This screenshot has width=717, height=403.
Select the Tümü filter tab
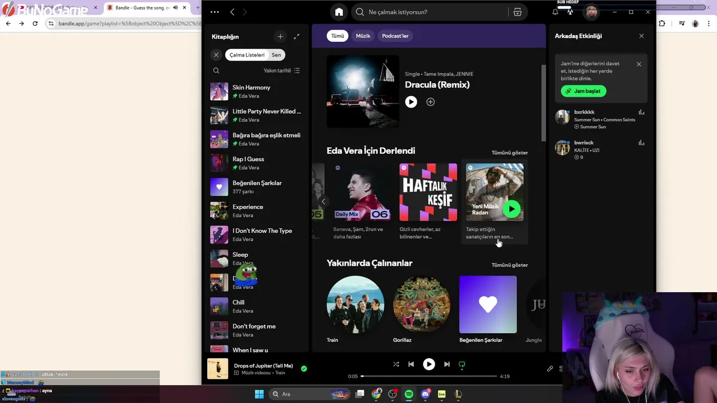click(337, 36)
